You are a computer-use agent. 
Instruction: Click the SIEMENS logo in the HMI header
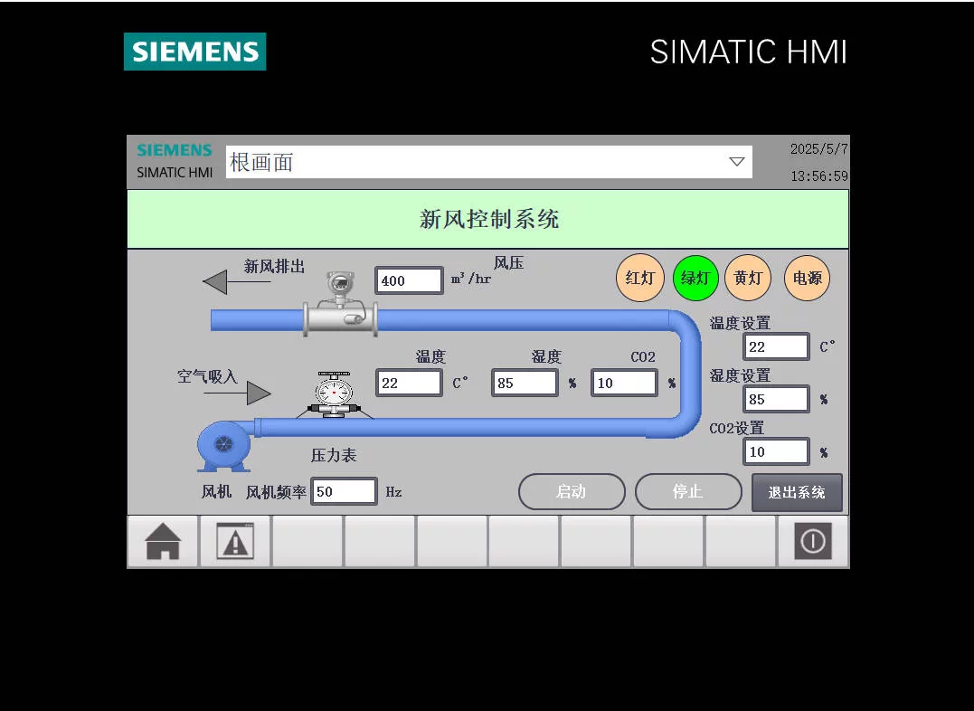tap(174, 150)
